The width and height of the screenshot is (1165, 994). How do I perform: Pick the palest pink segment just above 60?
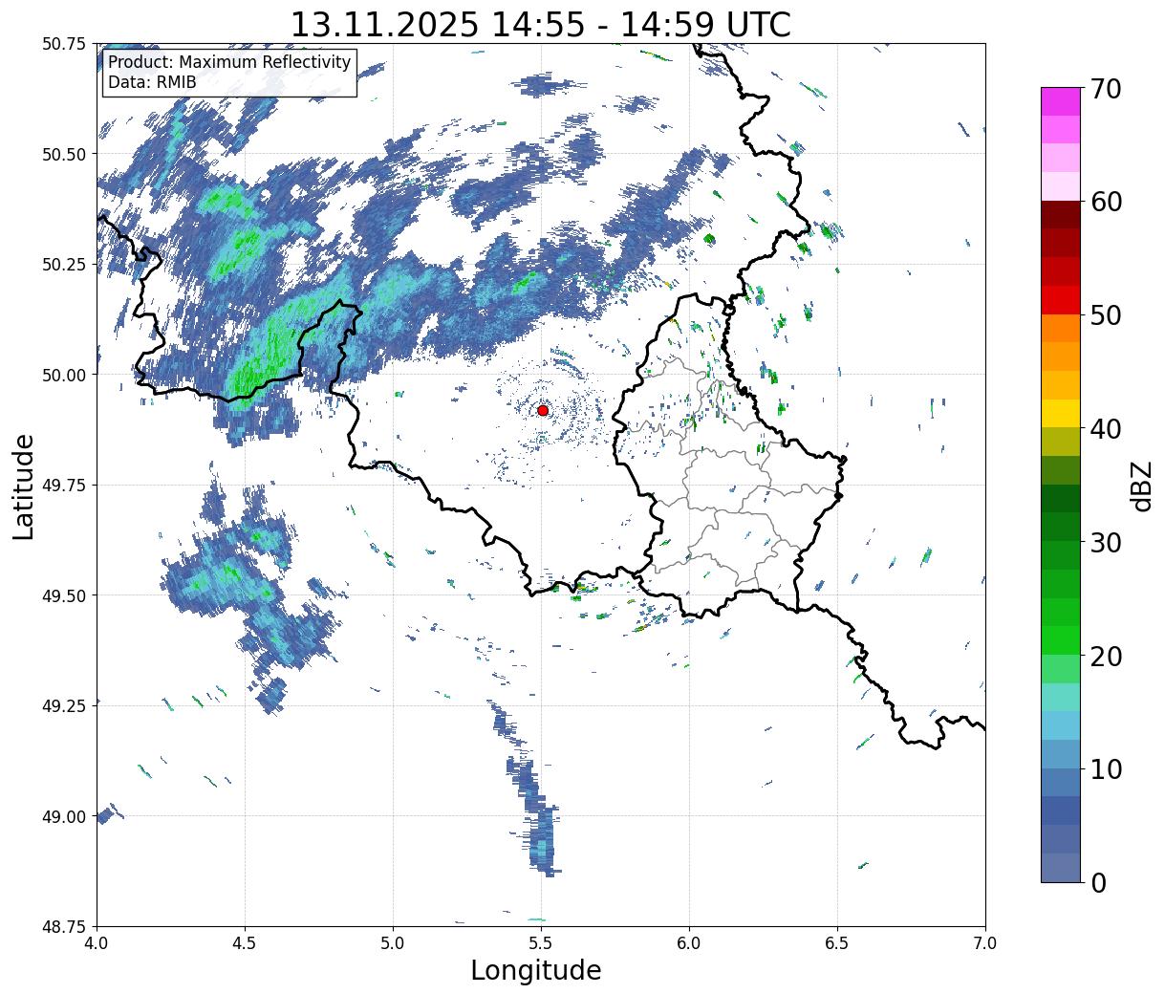point(1061,186)
